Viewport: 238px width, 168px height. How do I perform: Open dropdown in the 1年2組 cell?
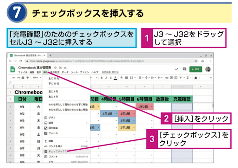click(152, 107)
